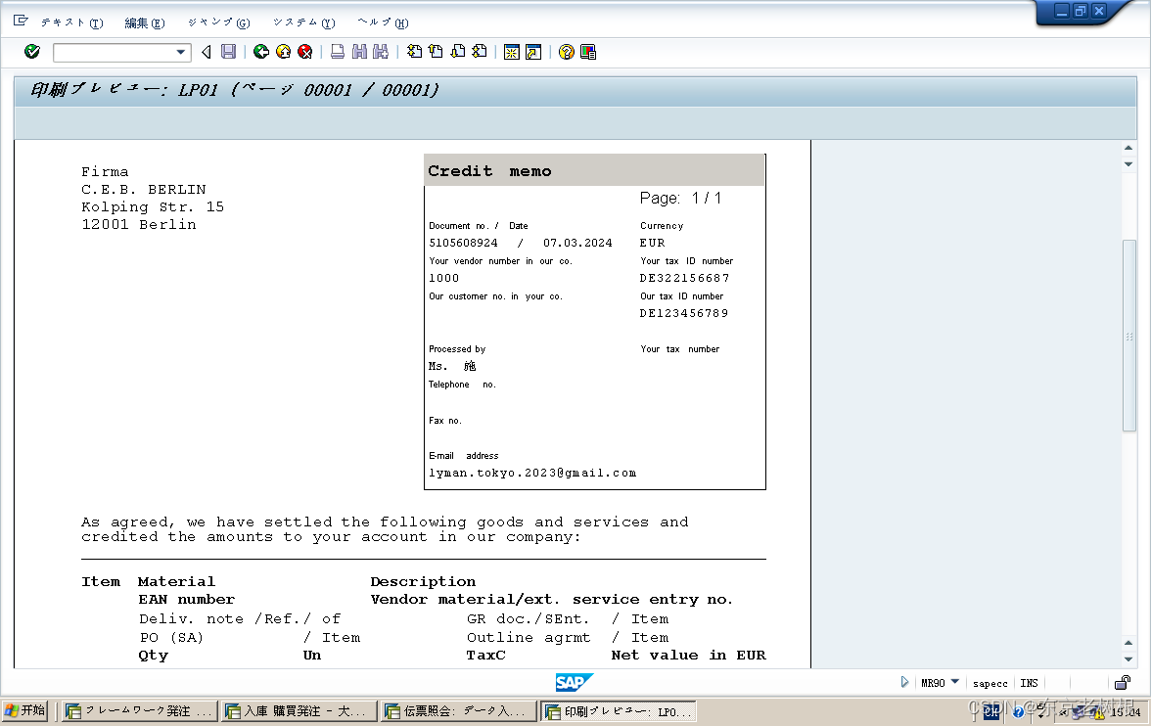Image resolution: width=1151 pixels, height=726 pixels.
Task: Click the Print icon in the toolbar
Action: pyautogui.click(x=337, y=52)
